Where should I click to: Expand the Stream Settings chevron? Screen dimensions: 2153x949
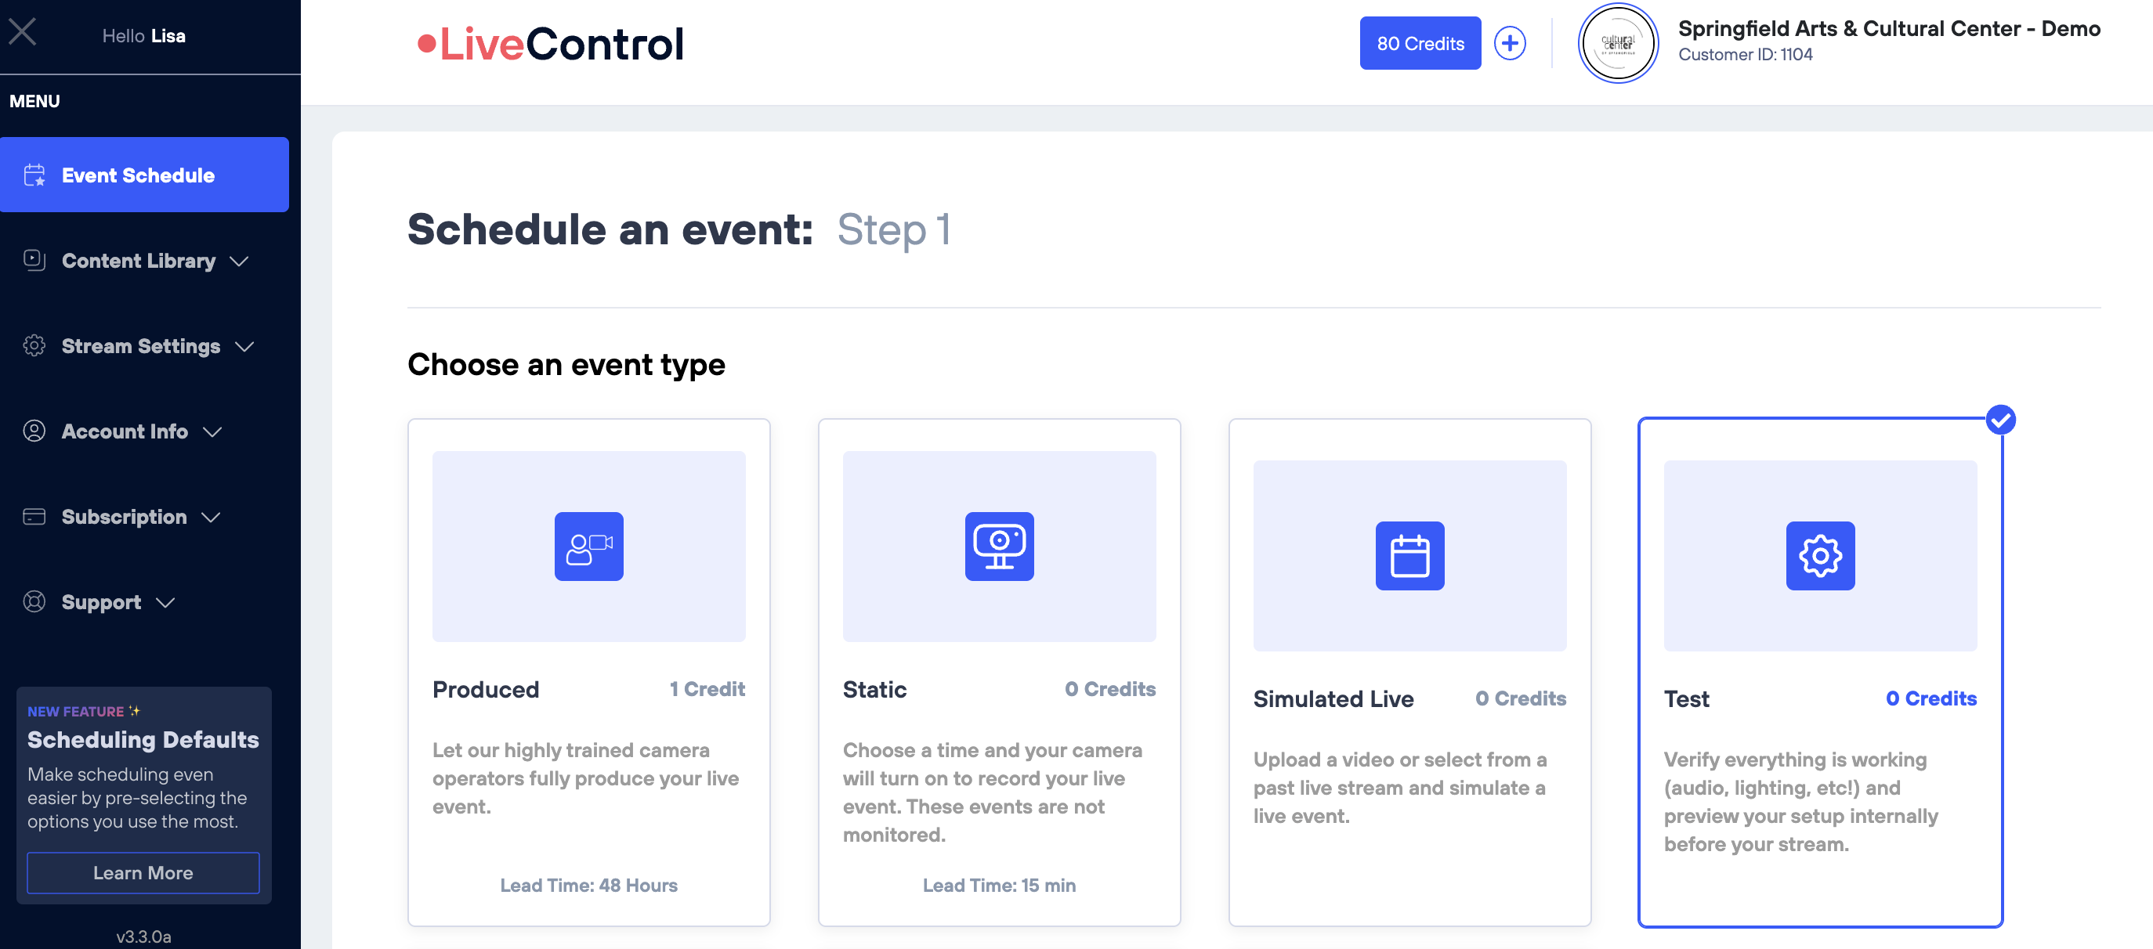coord(244,347)
